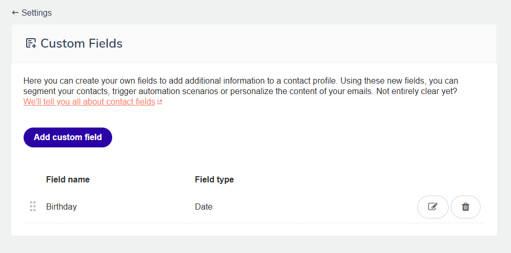Click the Custom Fields header icon
Screen dimensions: 511x253
click(x=31, y=43)
